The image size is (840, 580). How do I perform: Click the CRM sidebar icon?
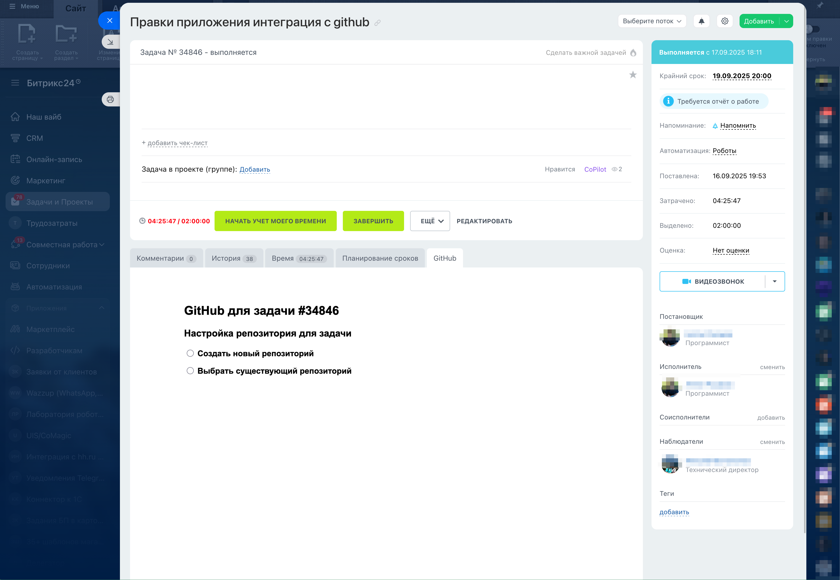point(15,138)
